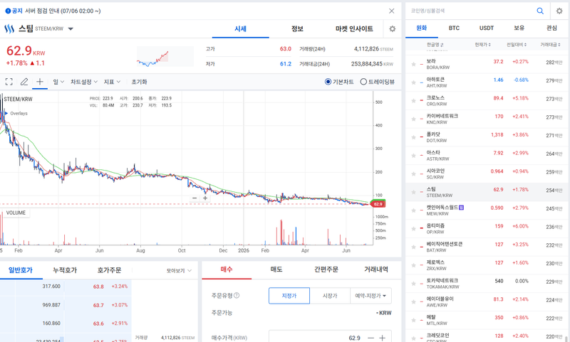Click the 초기화 reset button
This screenshot has height=342, width=570.
point(139,82)
